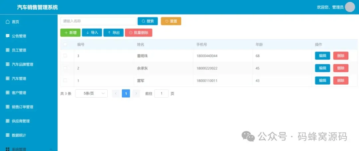359x151 pixels.
Task: Click 编辑 for the 董明珠 row
Action: click(322, 56)
